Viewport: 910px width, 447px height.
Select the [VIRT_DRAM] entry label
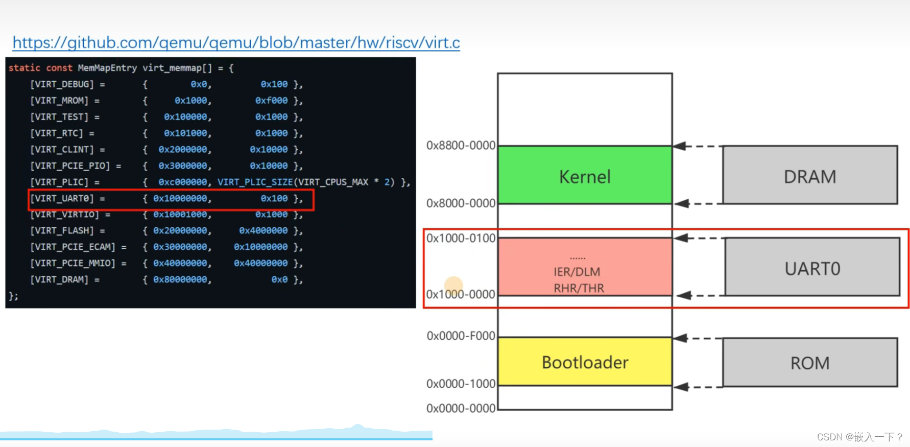[59, 280]
